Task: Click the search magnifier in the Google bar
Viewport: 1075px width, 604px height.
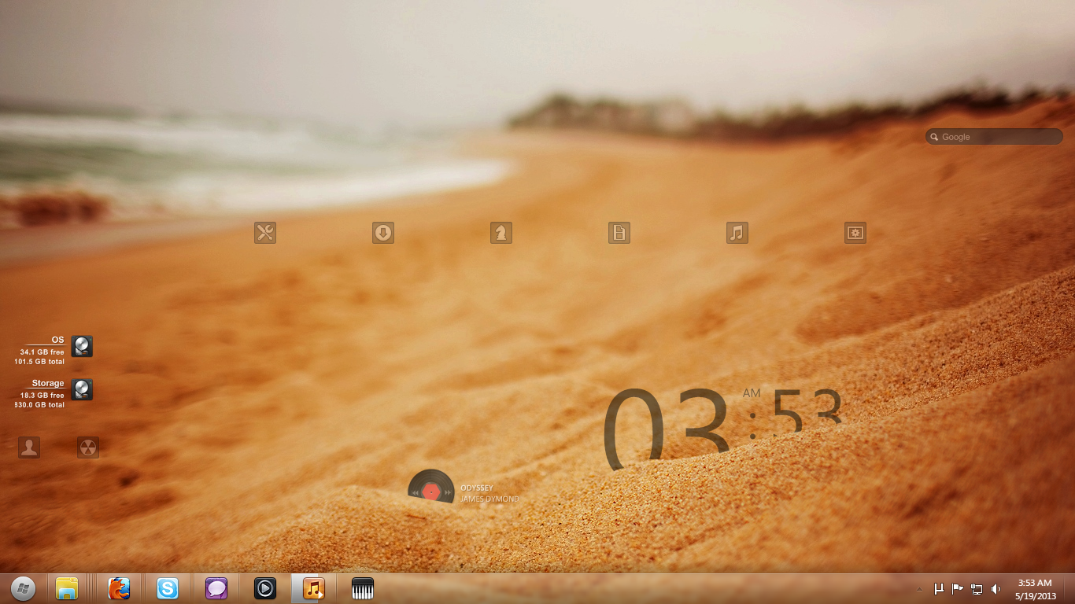Action: click(x=934, y=137)
